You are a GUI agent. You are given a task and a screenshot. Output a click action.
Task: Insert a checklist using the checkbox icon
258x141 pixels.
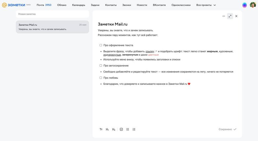[x=121, y=129]
